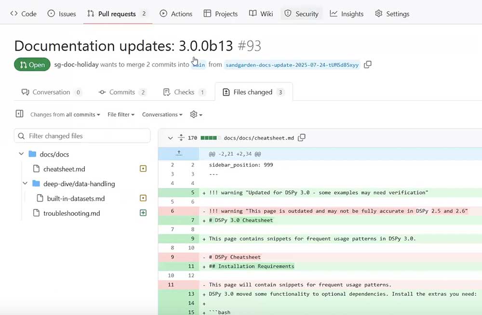Open the Security tab
Screen dimensions: 482x315
click(301, 14)
